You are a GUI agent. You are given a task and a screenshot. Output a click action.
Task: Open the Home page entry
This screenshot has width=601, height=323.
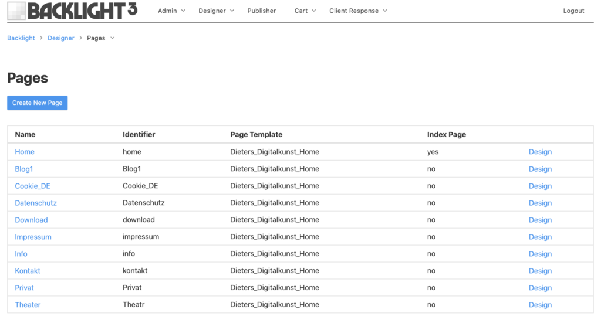point(25,152)
